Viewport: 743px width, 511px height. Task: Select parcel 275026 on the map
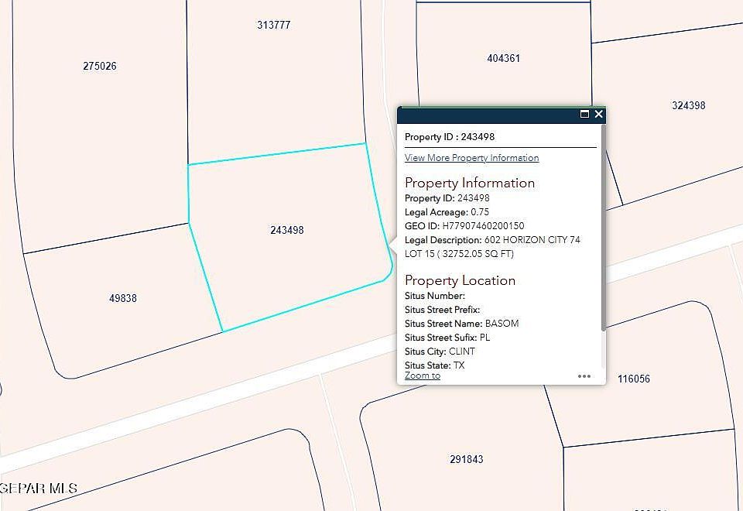pos(100,66)
